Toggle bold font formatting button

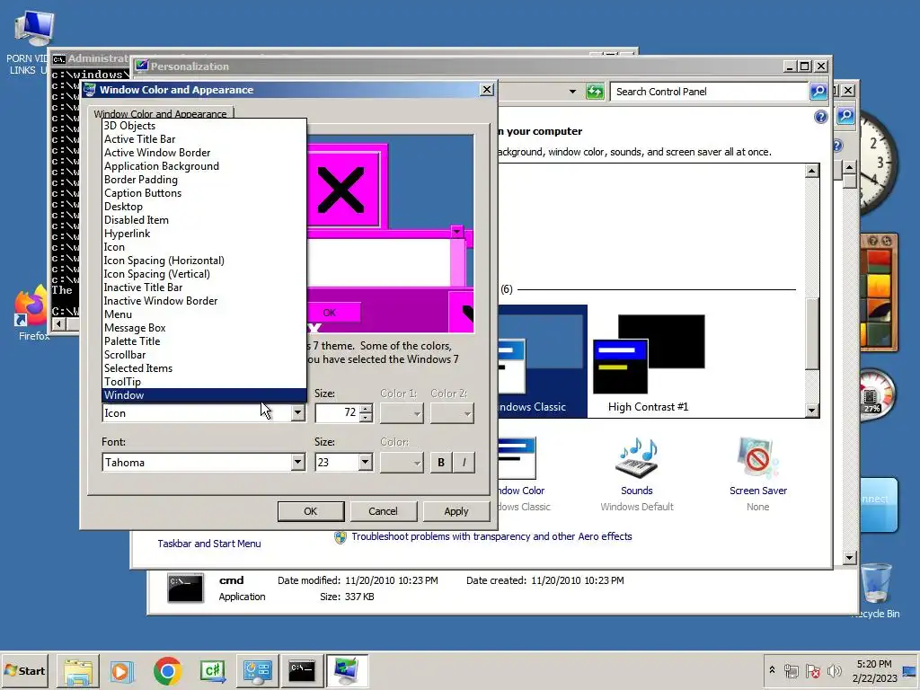pos(440,463)
